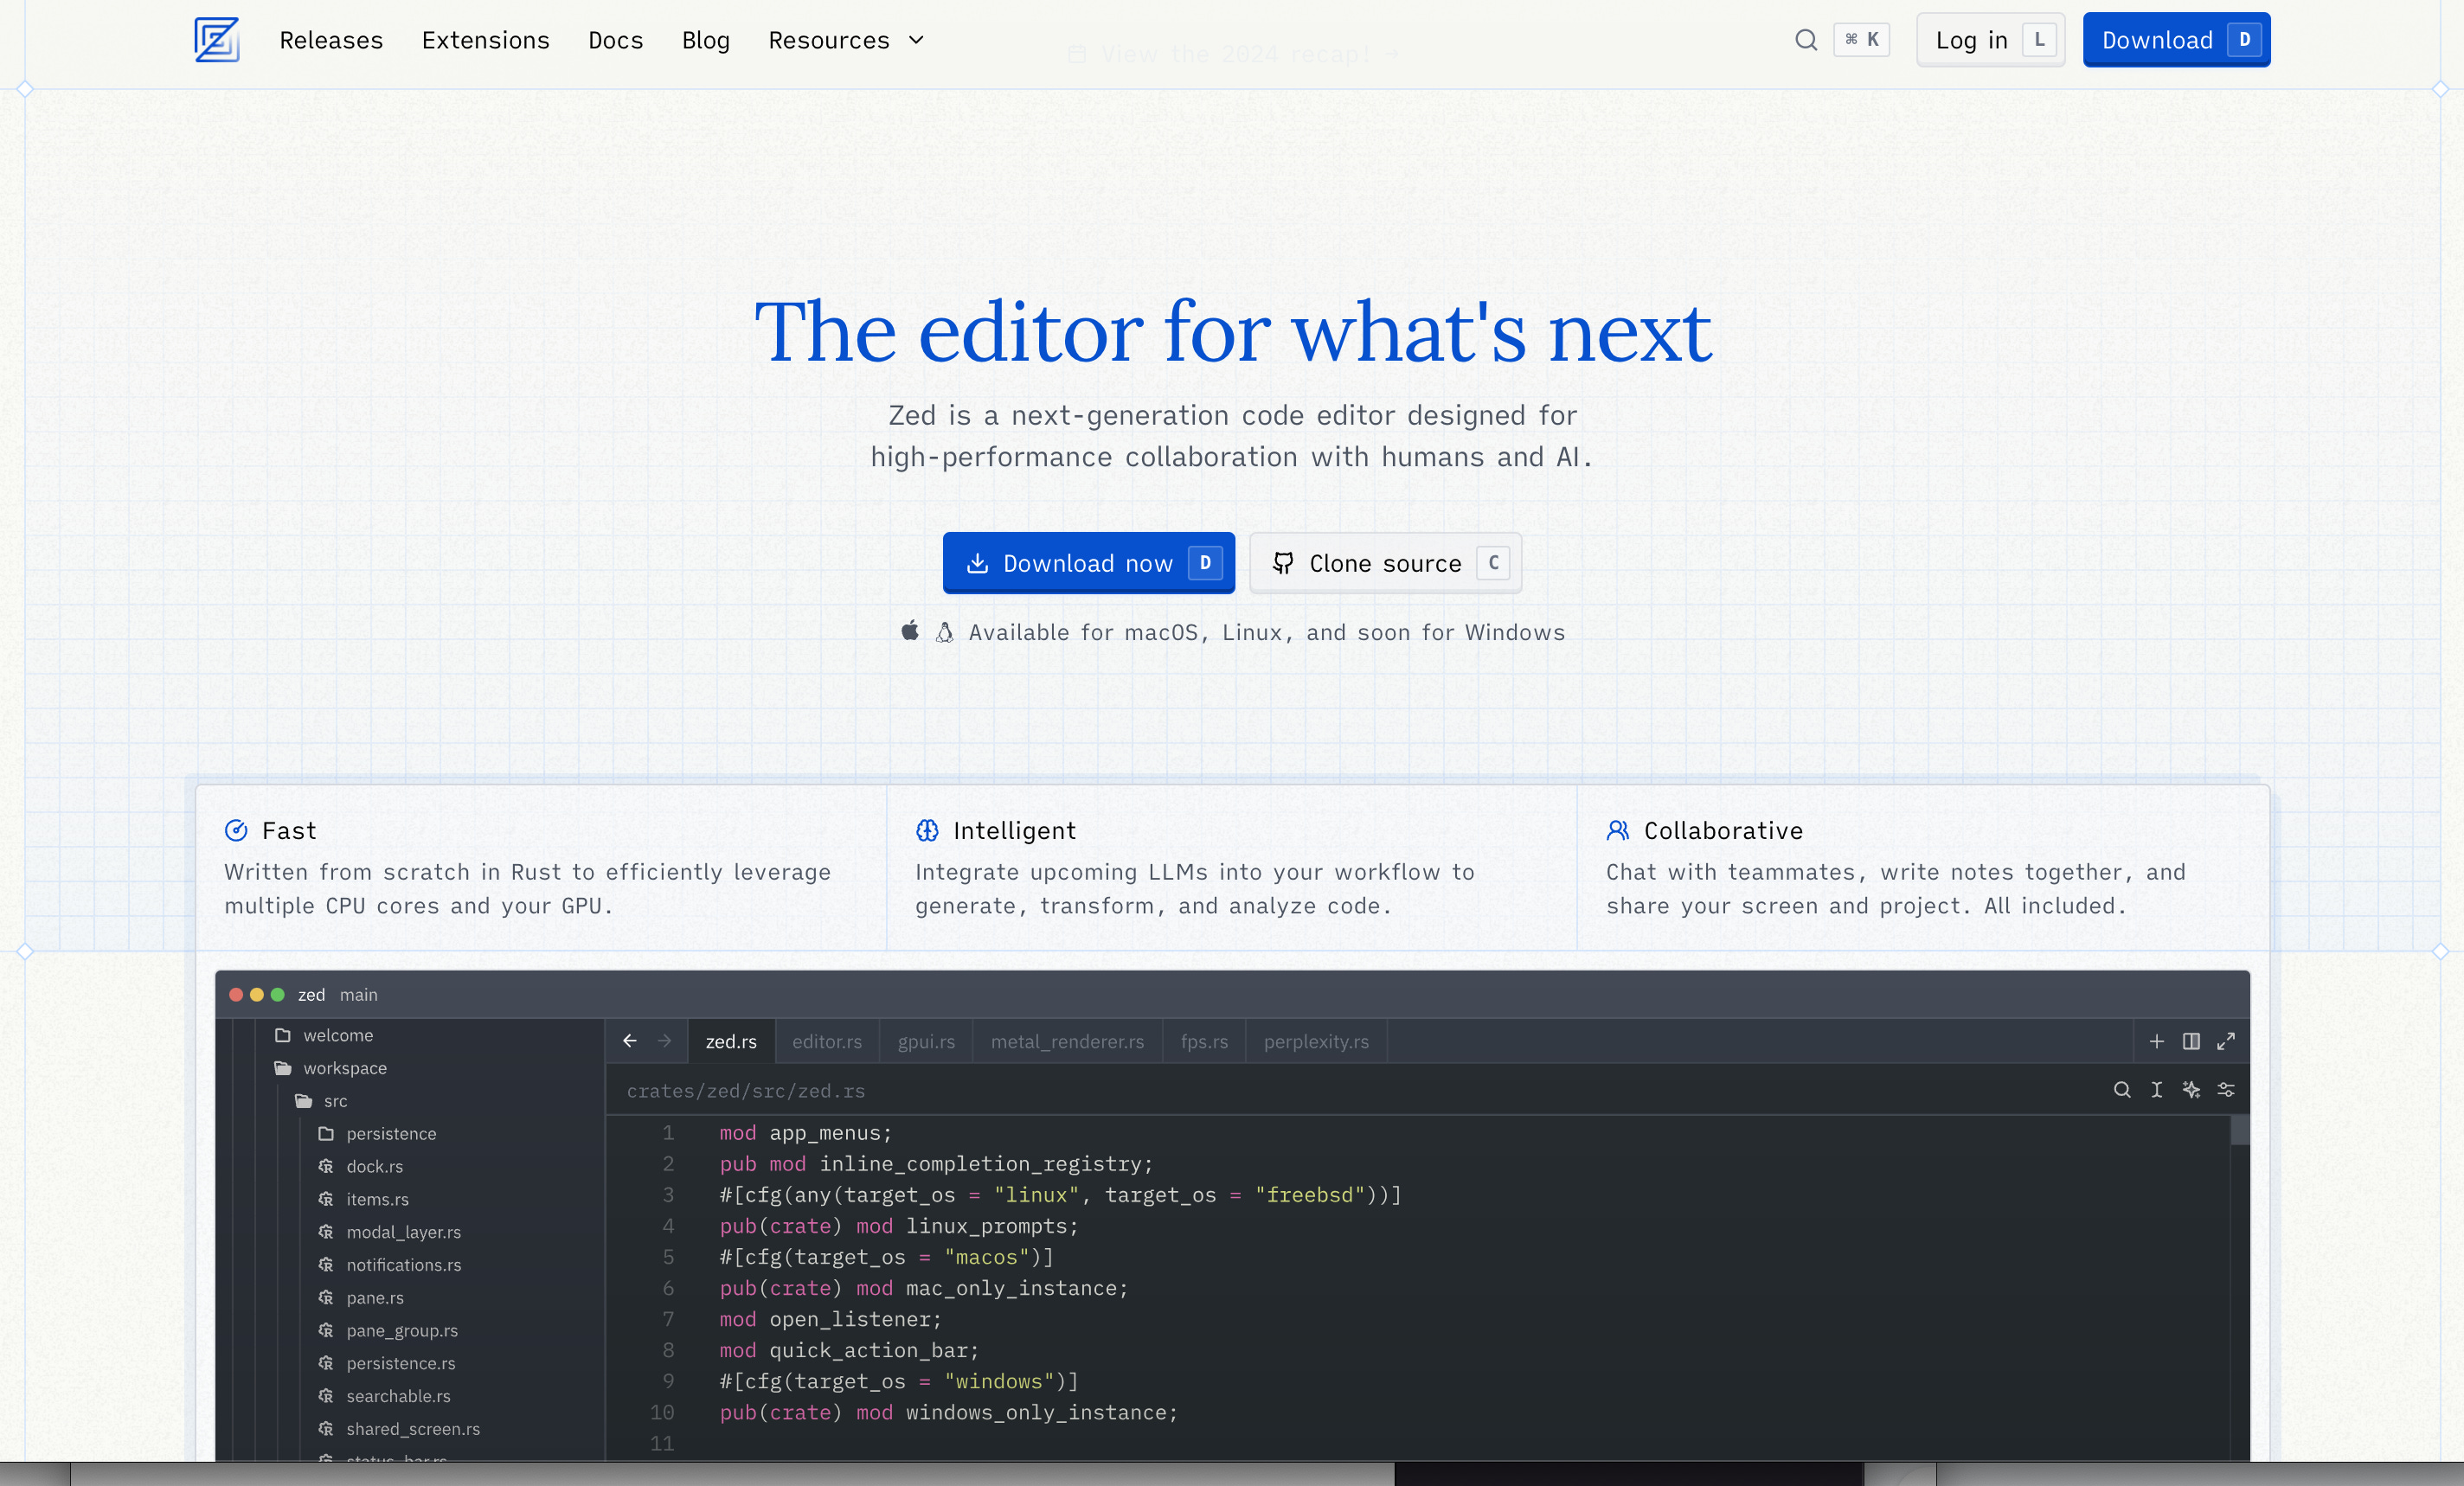
Task: Click the new tab plus icon
Action: pos(2157,1041)
